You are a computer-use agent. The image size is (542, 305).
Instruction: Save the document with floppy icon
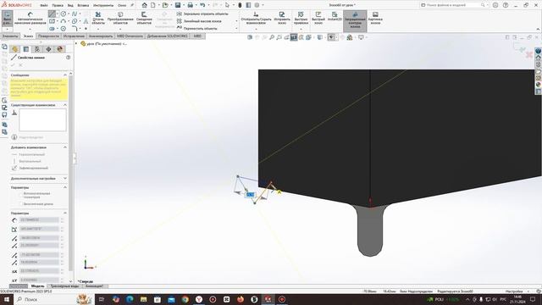point(178,5)
